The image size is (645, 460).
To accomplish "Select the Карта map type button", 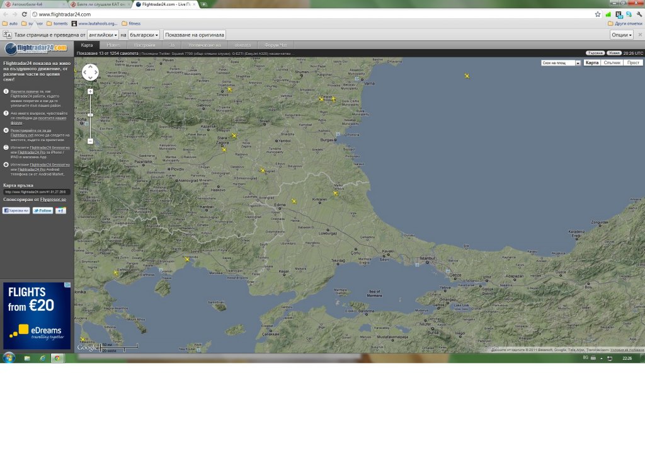I will (591, 63).
